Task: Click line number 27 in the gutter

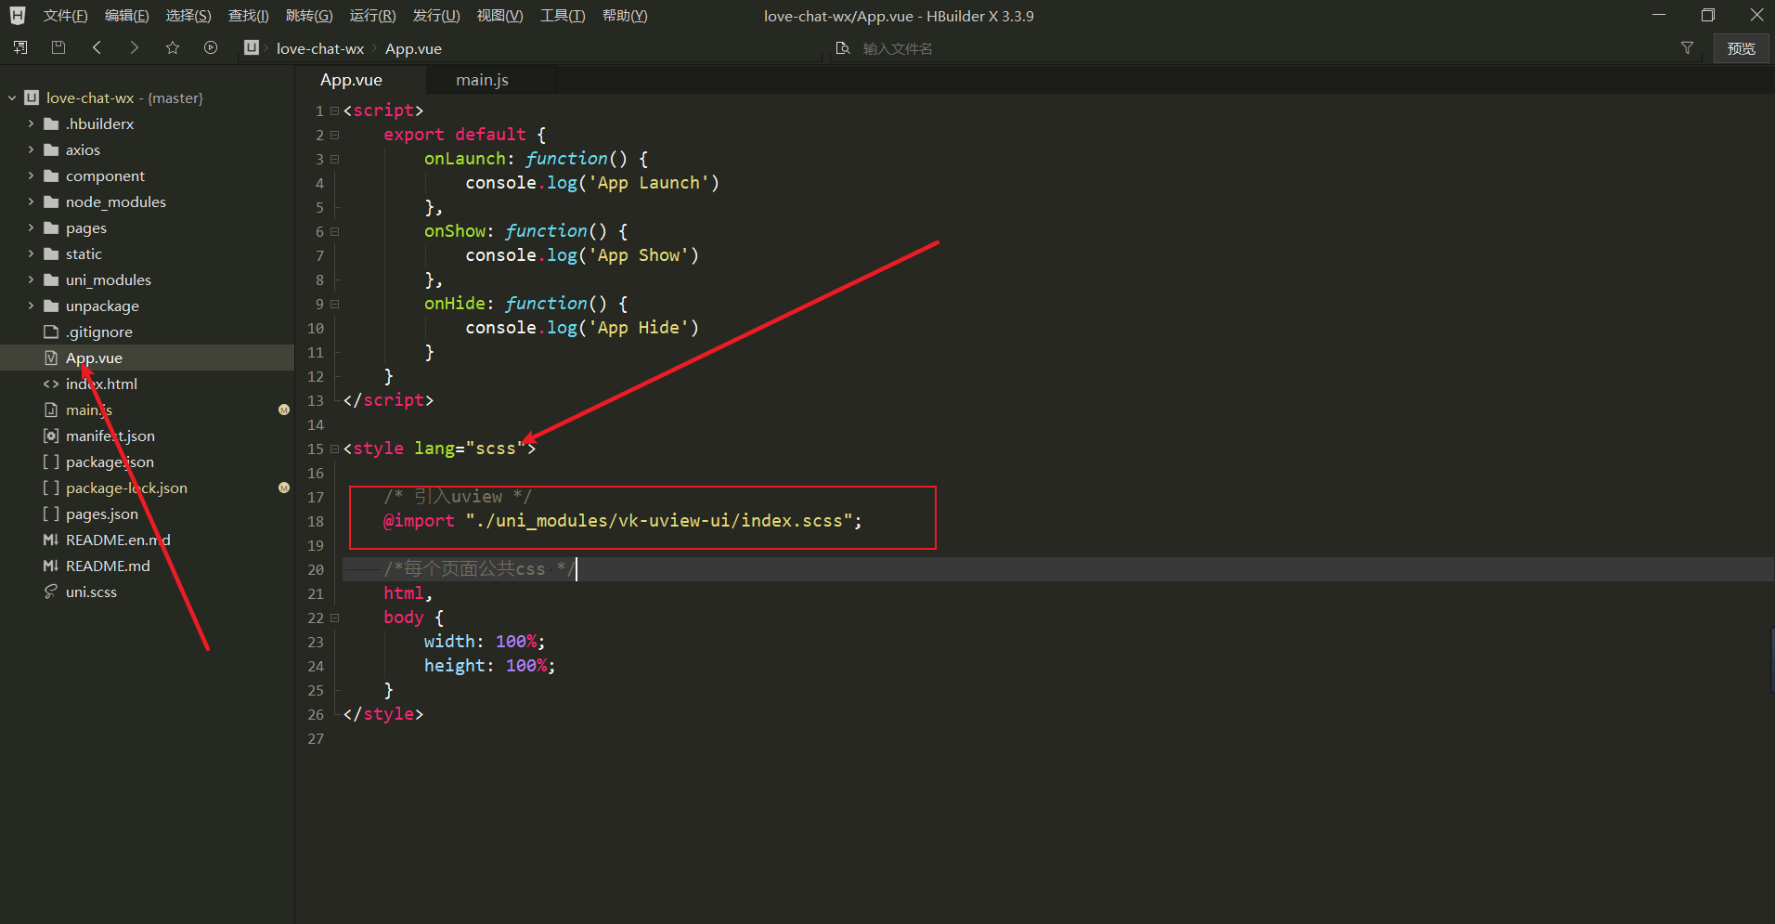Action: point(316,738)
